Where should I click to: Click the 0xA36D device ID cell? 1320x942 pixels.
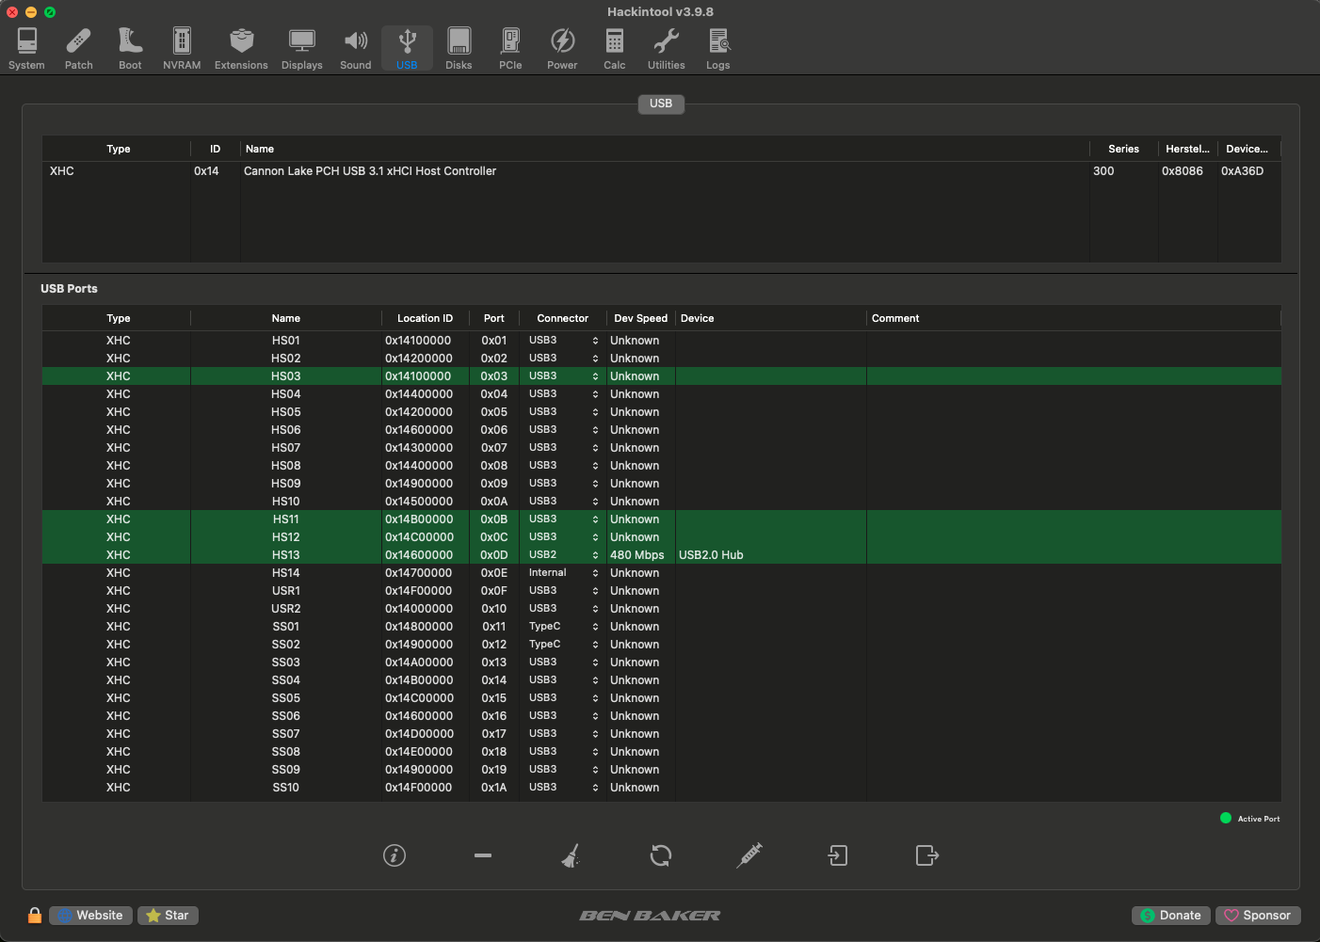pos(1243,171)
